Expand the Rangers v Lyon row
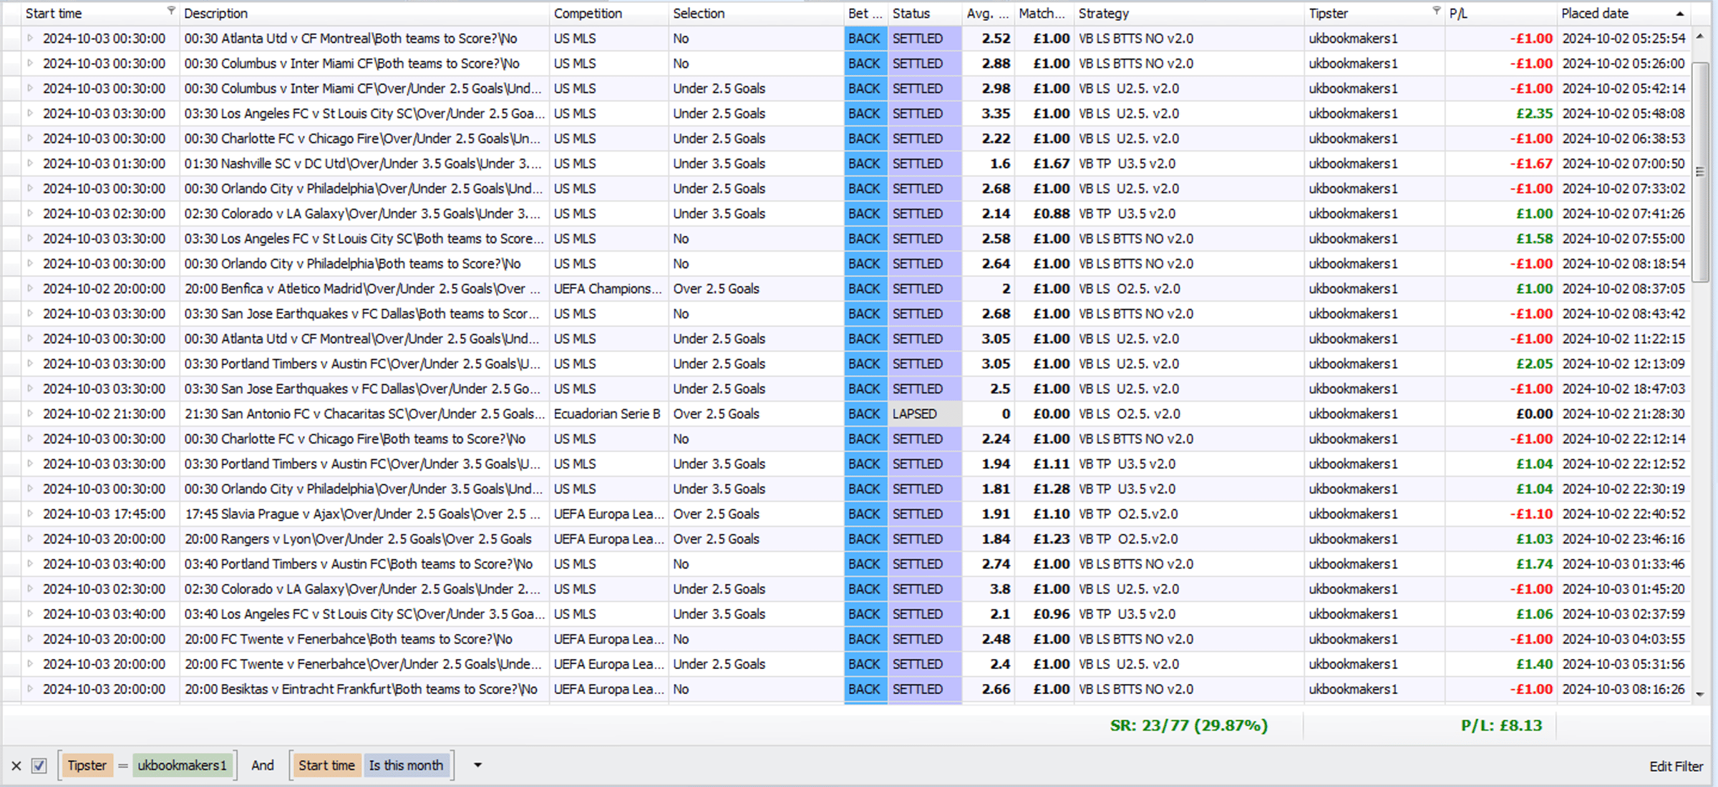Viewport: 1718px width, 787px height. click(x=30, y=539)
